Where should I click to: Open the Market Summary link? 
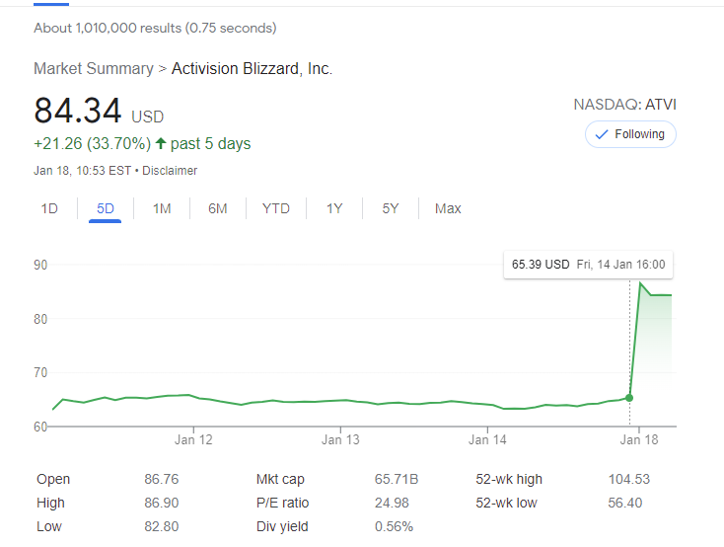click(x=94, y=69)
